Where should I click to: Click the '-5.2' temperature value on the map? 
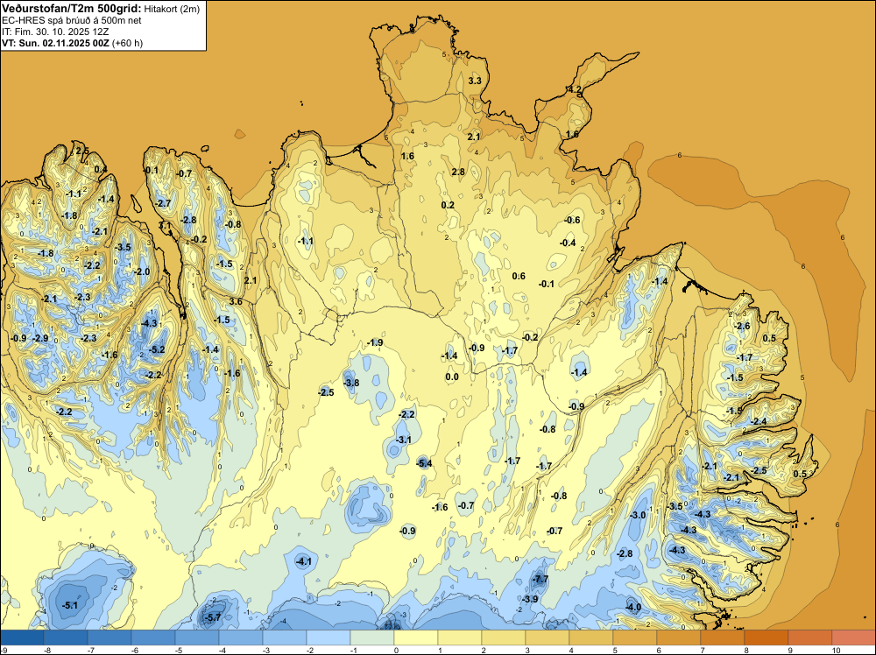157,349
